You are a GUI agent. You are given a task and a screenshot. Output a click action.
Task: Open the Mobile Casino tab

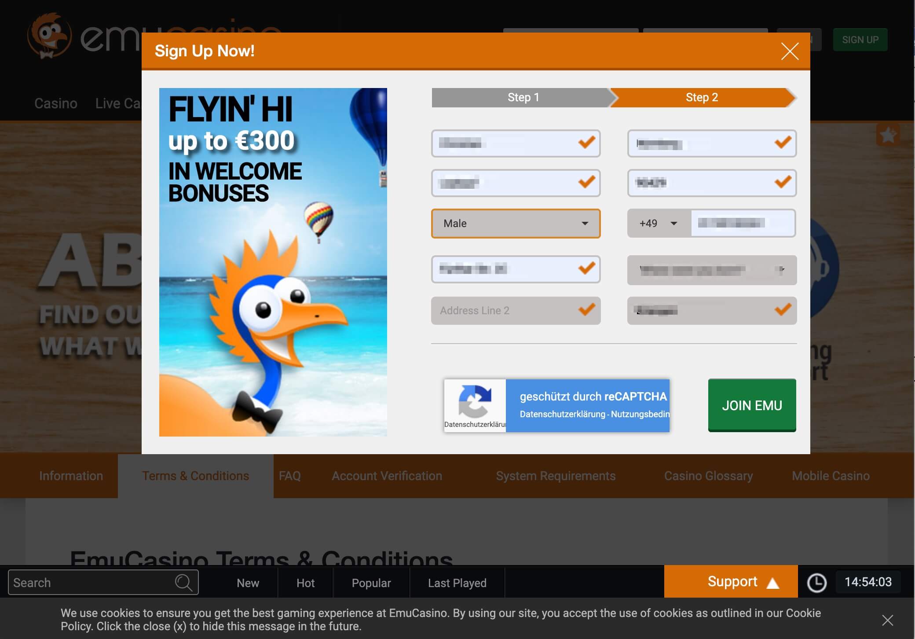tap(831, 476)
